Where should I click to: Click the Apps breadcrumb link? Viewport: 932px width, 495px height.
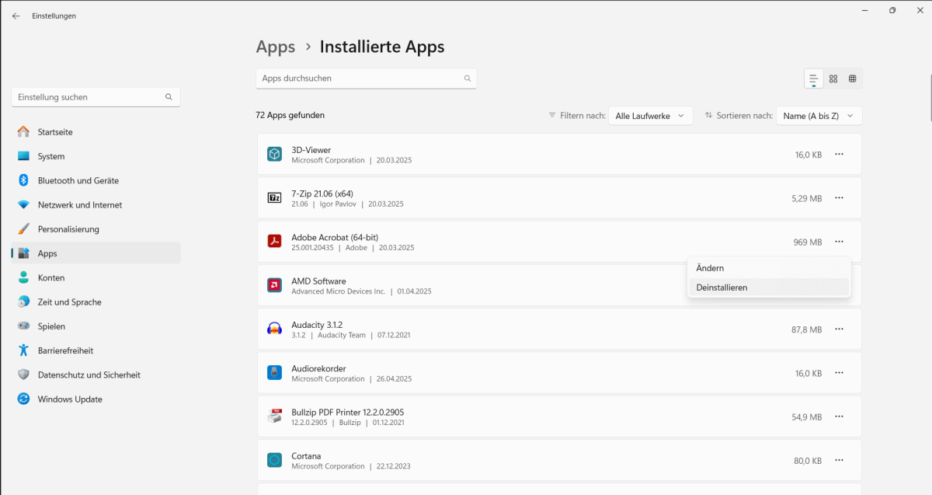click(276, 47)
